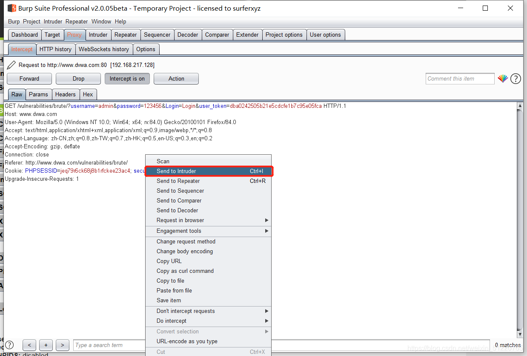Click the next match '>' button
The width and height of the screenshot is (527, 356).
pyautogui.click(x=62, y=345)
